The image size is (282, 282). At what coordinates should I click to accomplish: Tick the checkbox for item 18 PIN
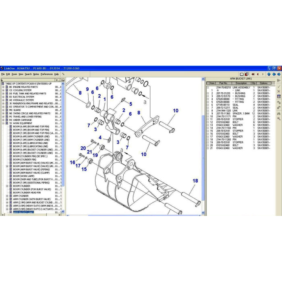coord(208,139)
